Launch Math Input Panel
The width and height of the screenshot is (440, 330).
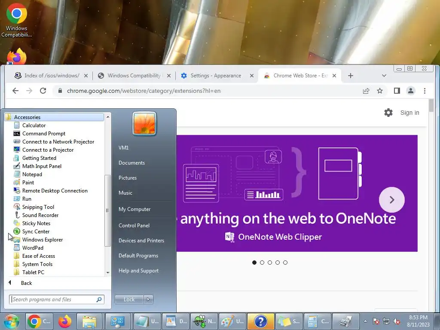click(42, 166)
